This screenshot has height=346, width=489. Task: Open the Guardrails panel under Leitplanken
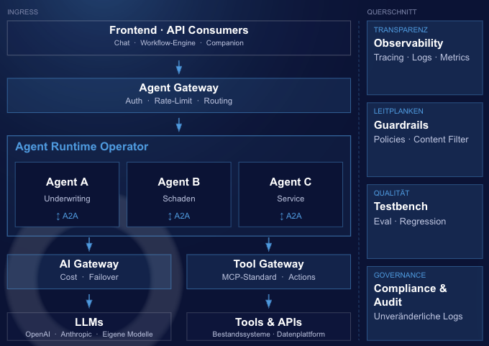click(x=425, y=140)
